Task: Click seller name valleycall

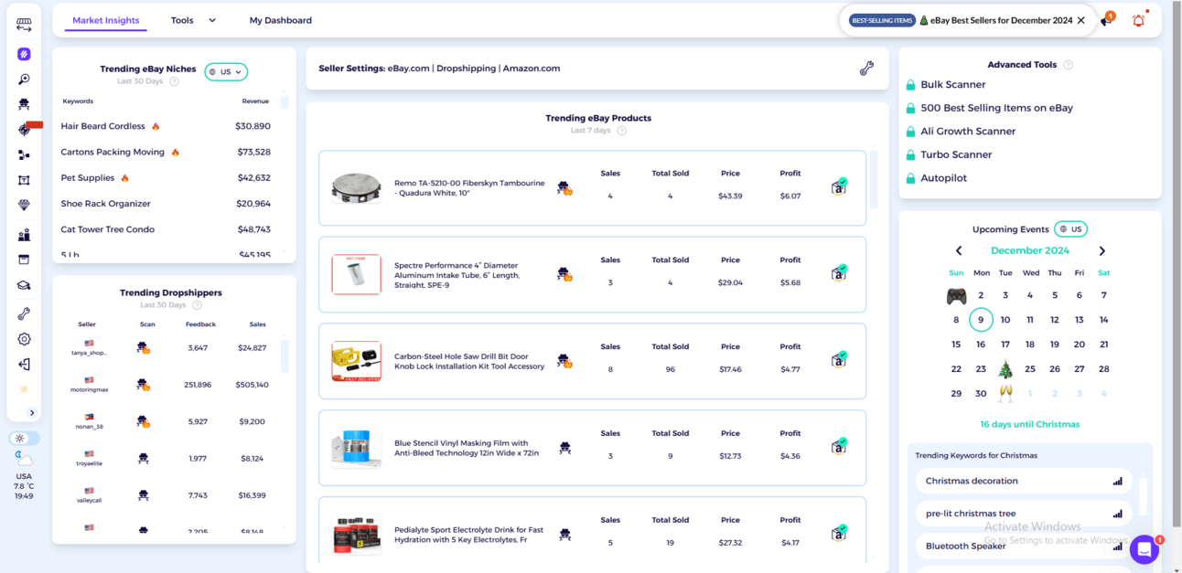Action: [89, 500]
